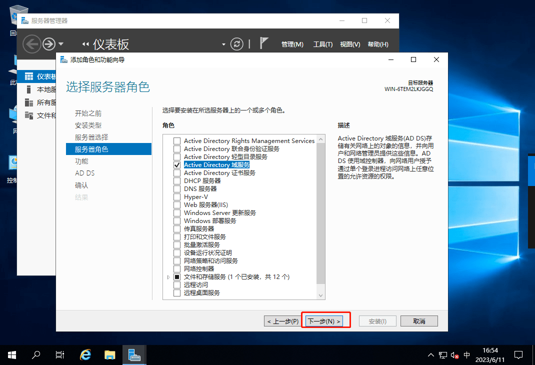The image size is (535, 365).
Task: Open the 帮助(H) menu
Action: 377,44
